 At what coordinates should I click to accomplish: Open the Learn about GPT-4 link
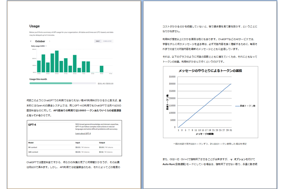[x=83, y=133]
